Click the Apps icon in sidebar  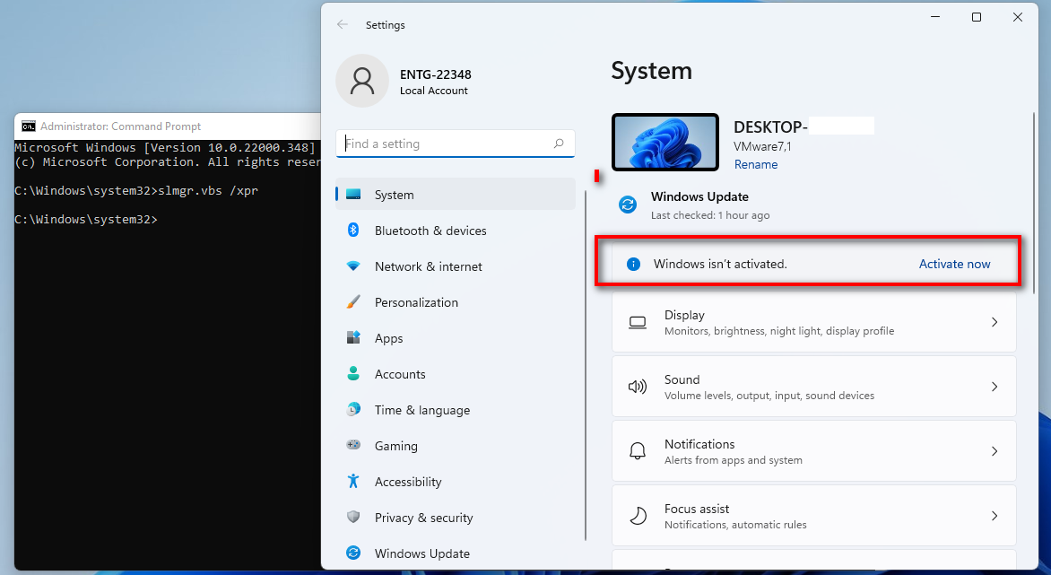(x=353, y=337)
